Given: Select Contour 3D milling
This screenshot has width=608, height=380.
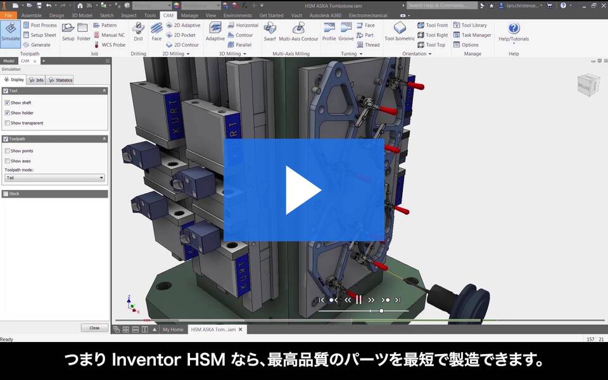Looking at the screenshot, I should 241,35.
